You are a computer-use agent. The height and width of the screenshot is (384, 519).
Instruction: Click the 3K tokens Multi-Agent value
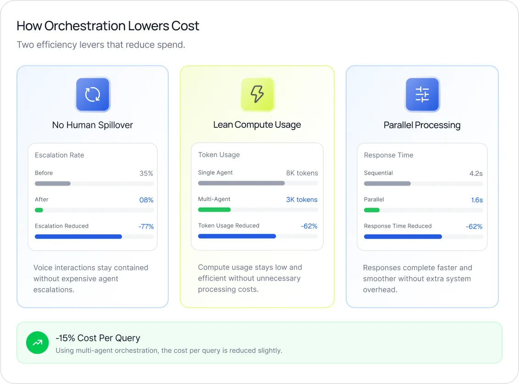click(x=301, y=199)
